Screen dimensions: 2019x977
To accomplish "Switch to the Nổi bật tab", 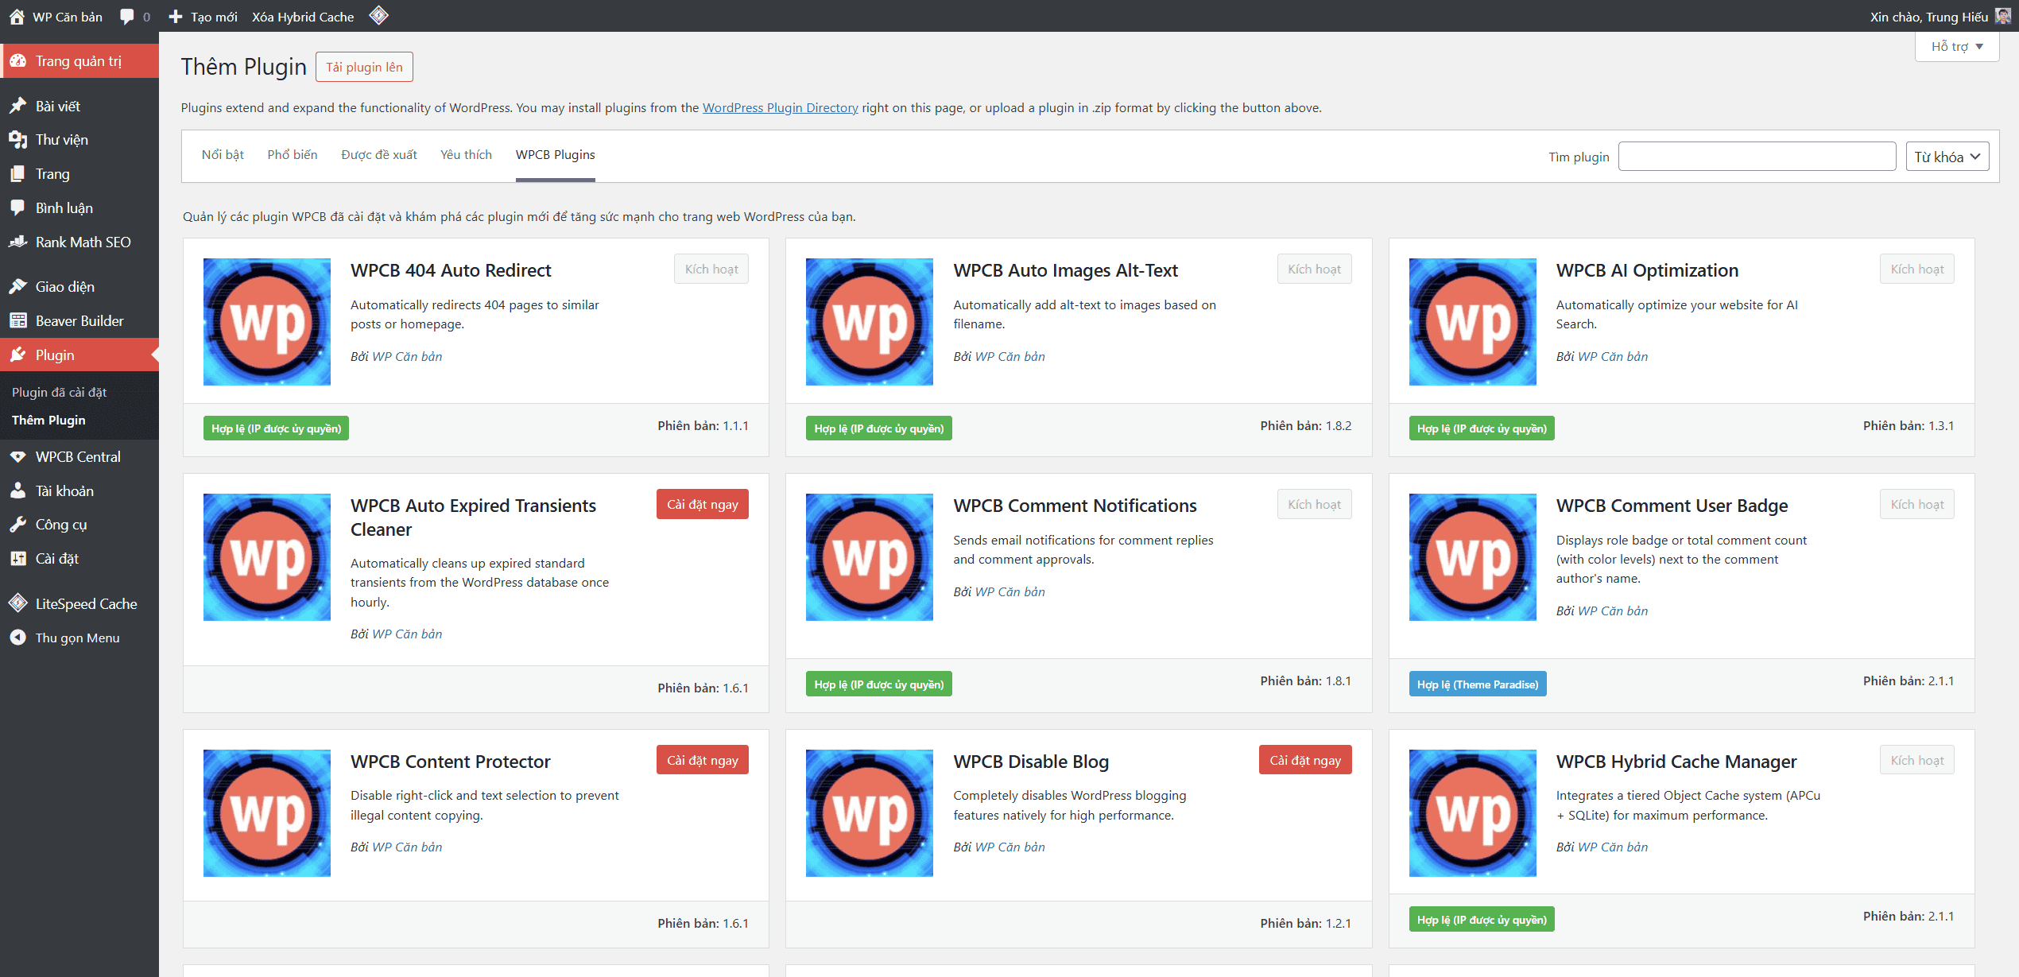I will [x=223, y=155].
